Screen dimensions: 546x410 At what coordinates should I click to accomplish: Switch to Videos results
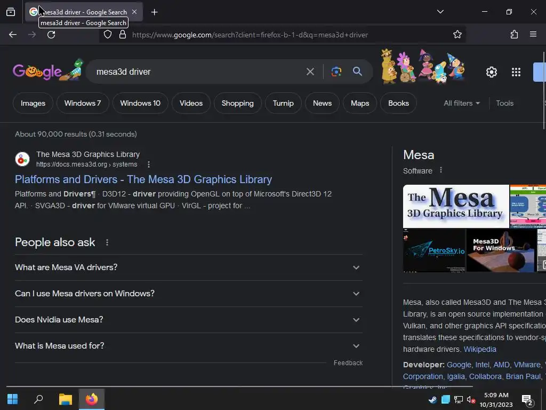point(191,103)
